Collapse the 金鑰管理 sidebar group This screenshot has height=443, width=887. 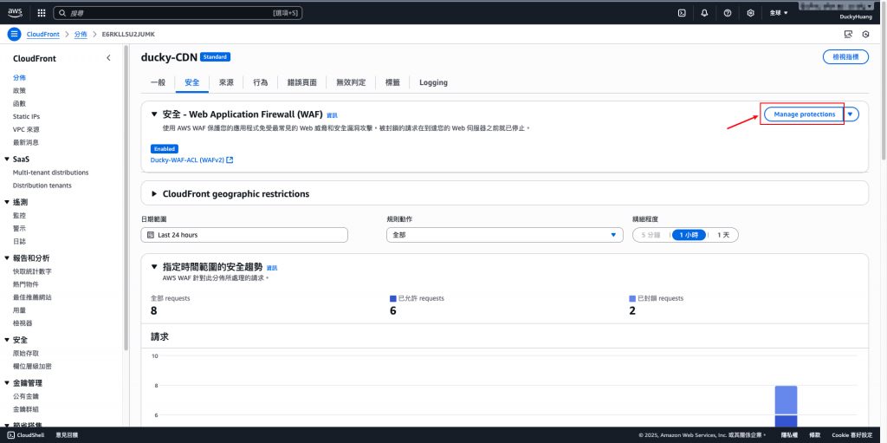(7, 383)
